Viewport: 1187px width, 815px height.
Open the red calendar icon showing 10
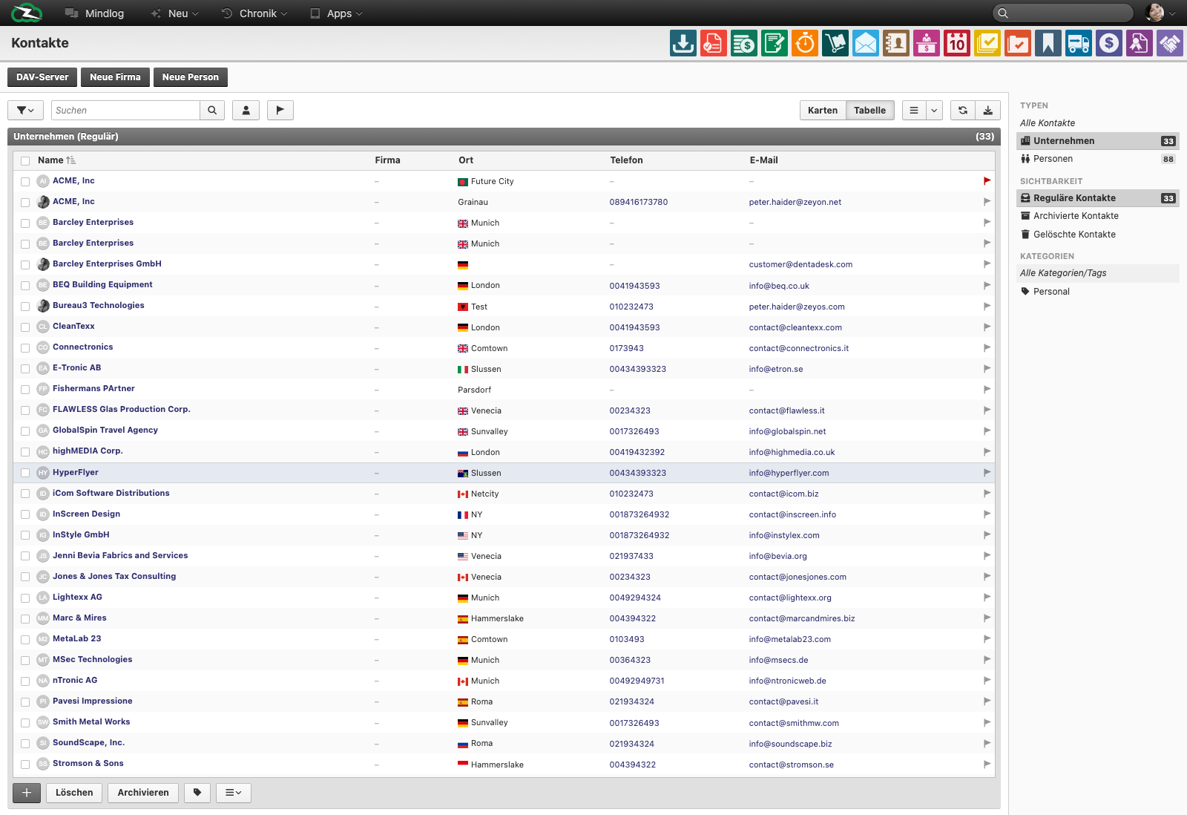click(x=956, y=43)
